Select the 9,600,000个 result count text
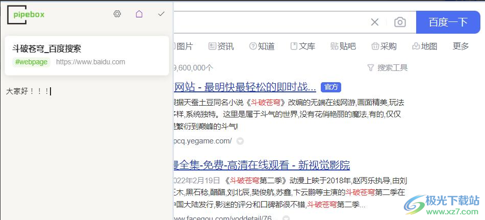The image size is (485, 220). tap(193, 67)
